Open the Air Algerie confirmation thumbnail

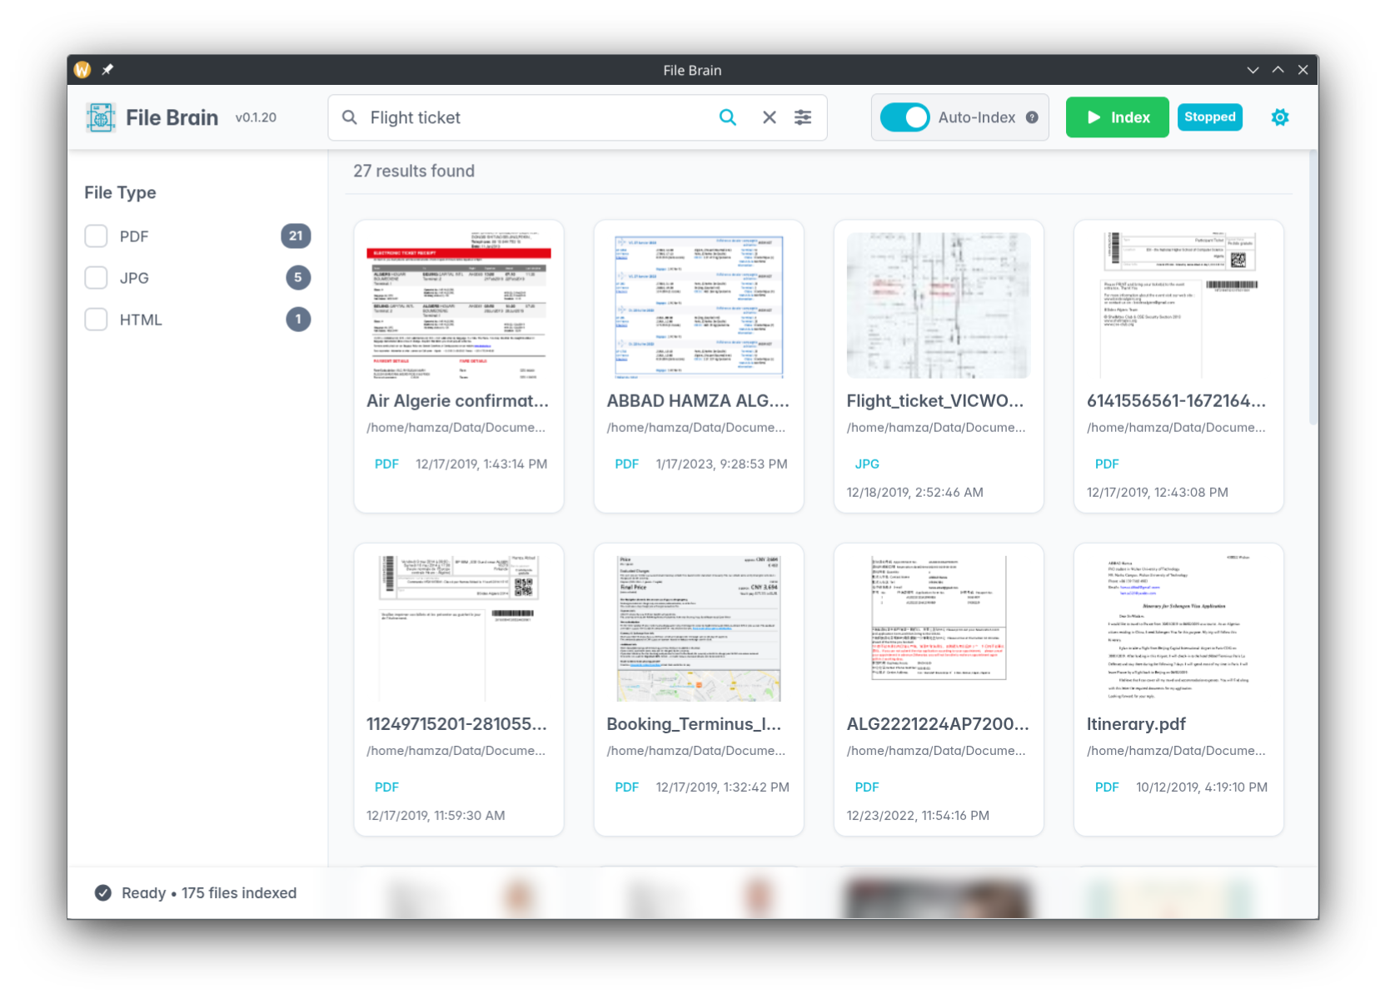point(458,305)
